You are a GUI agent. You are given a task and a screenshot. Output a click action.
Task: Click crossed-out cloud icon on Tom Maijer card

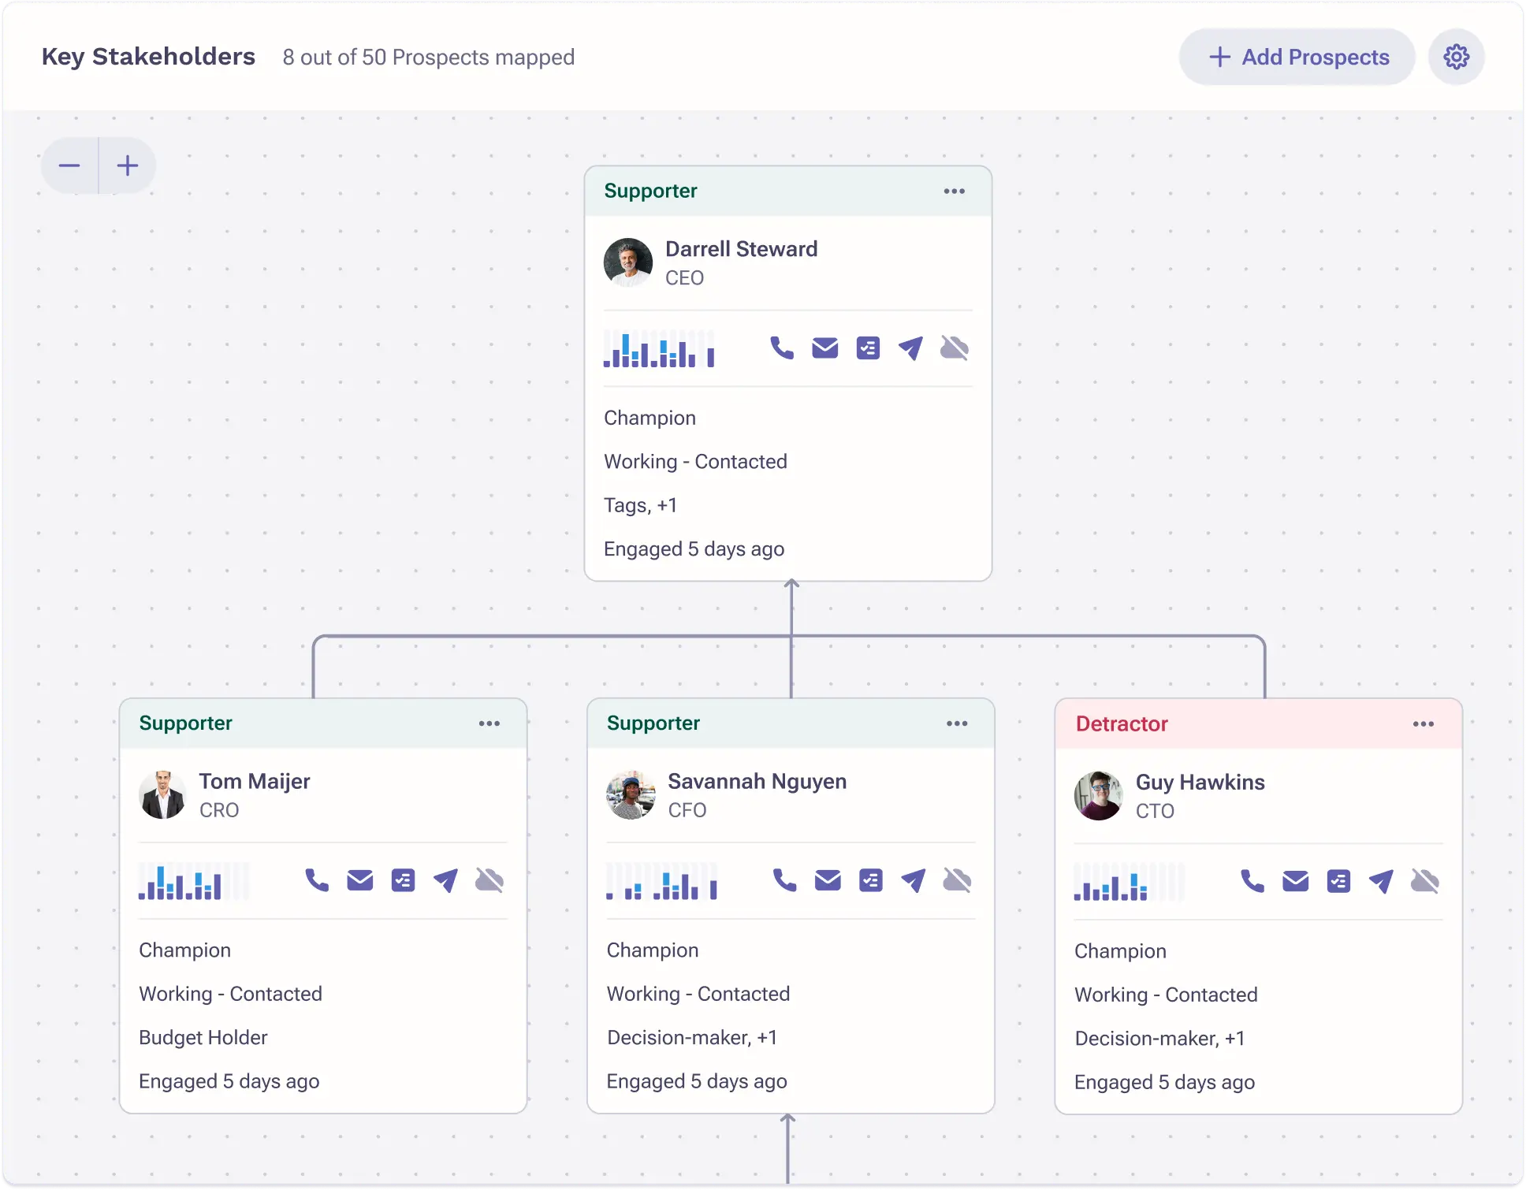(489, 880)
